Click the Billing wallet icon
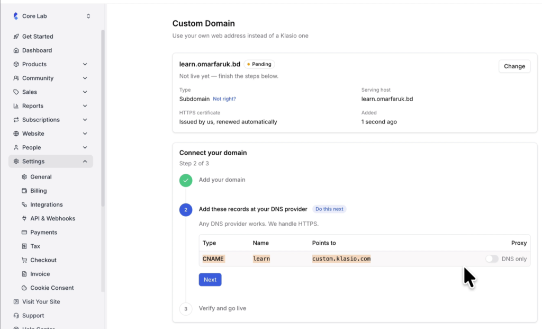The width and height of the screenshot is (542, 329). click(24, 191)
